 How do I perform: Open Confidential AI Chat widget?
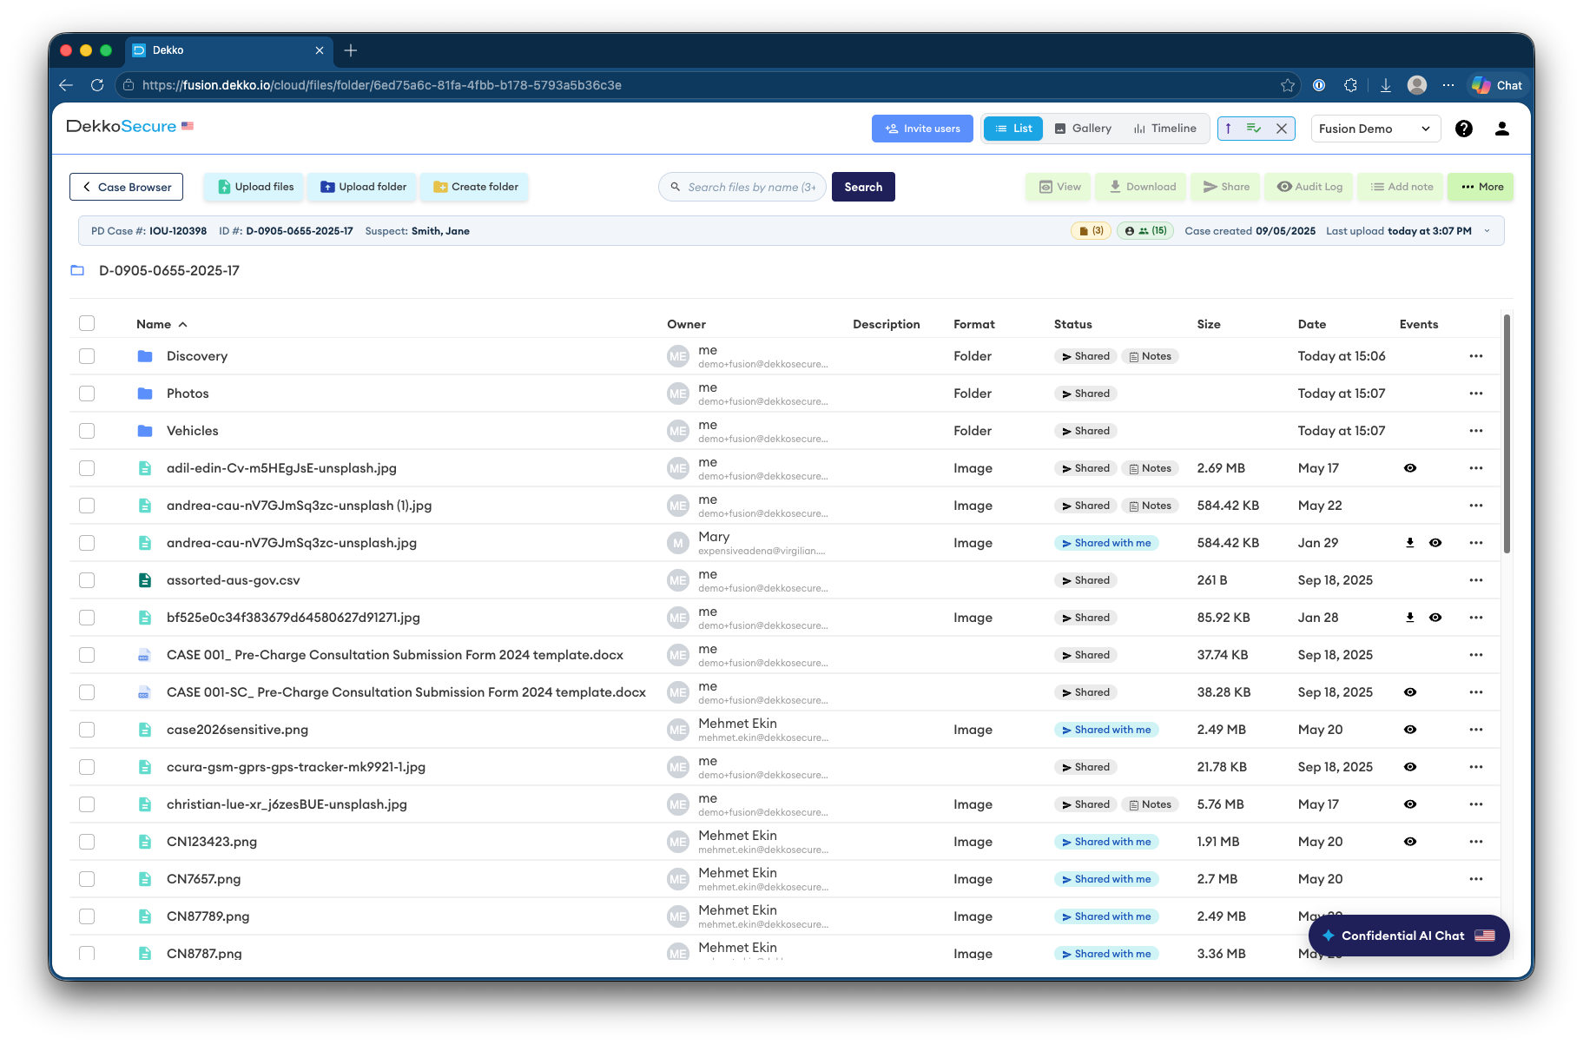pyautogui.click(x=1408, y=936)
